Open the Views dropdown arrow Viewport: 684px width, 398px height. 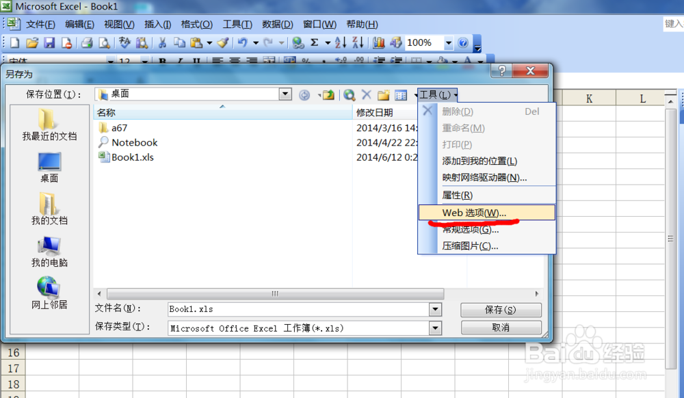pyautogui.click(x=417, y=95)
